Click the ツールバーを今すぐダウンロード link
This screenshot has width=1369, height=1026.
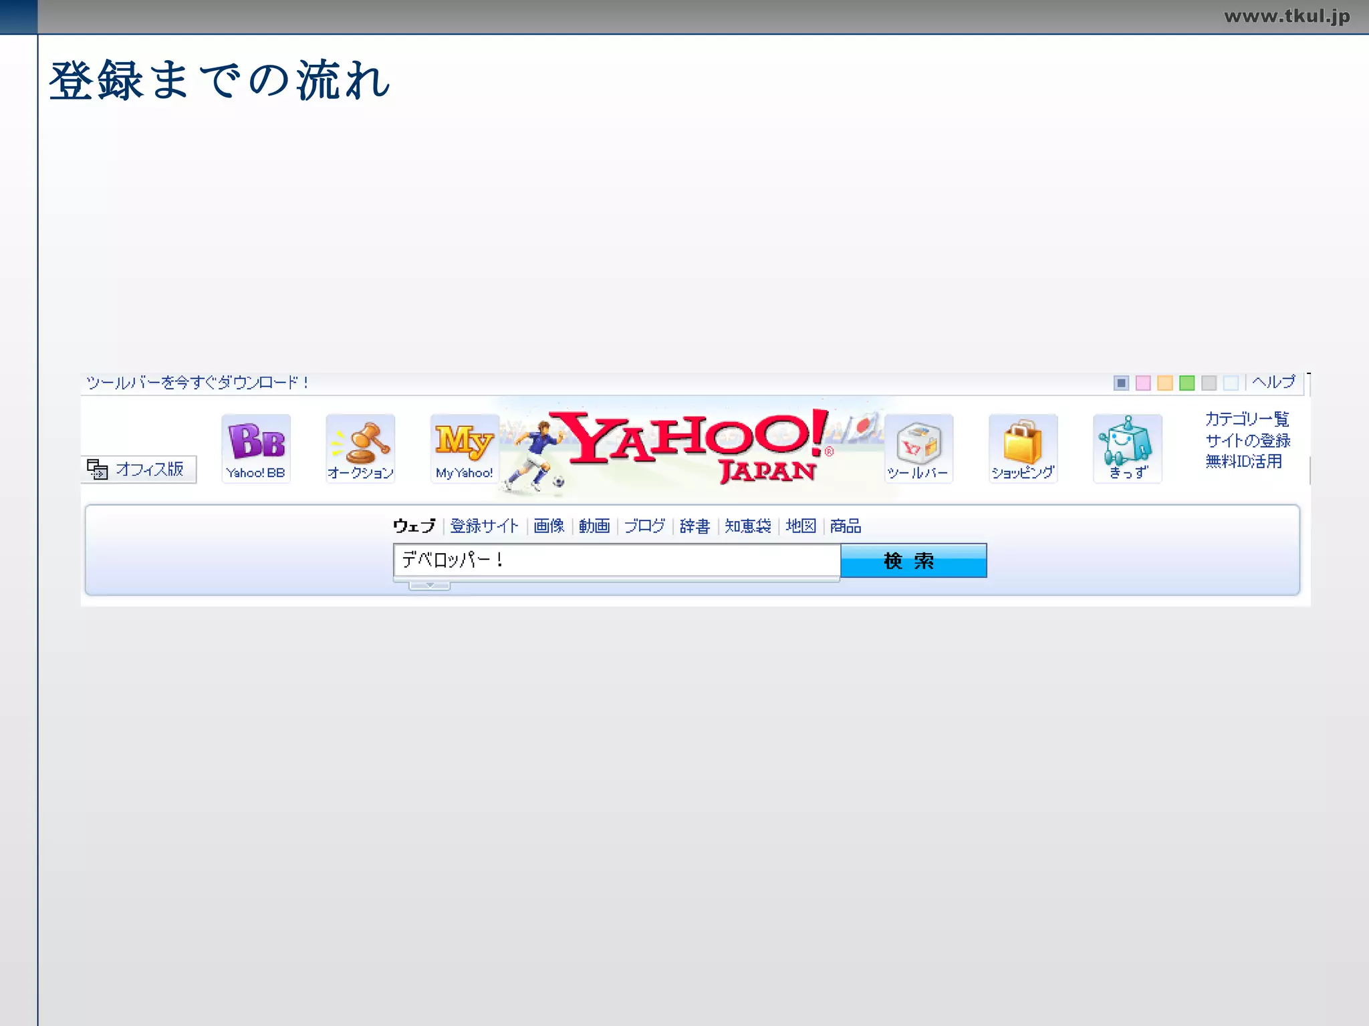point(197,383)
